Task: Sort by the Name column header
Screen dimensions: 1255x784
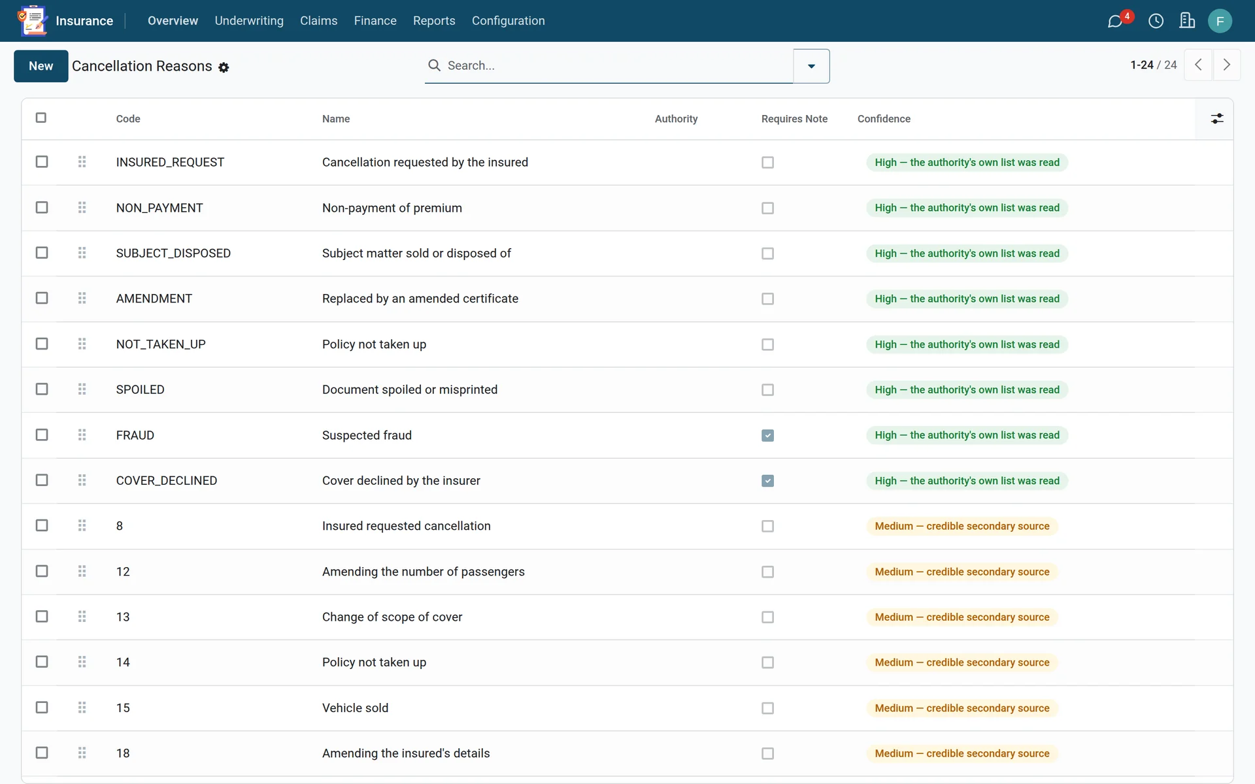Action: [x=336, y=119]
